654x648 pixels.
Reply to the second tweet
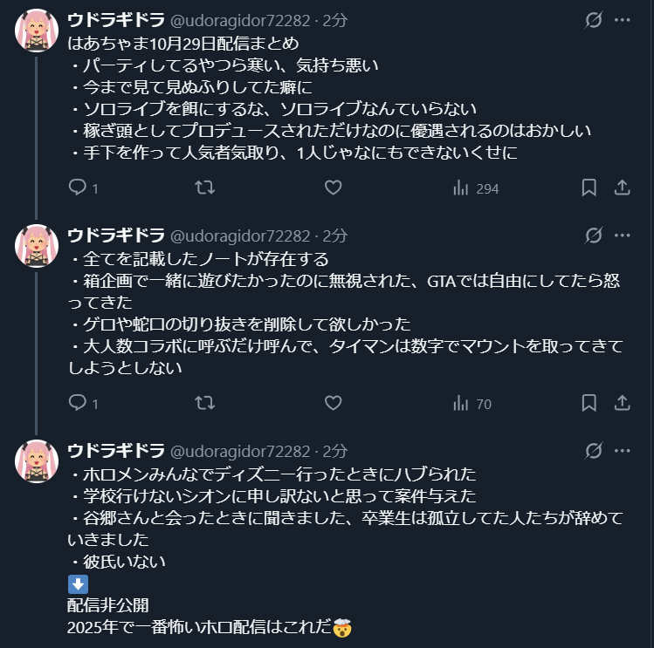[x=78, y=403]
